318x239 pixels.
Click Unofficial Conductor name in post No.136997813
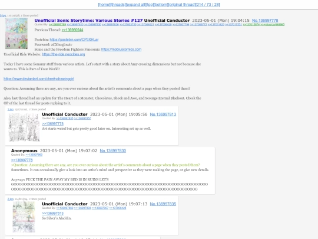coord(65,114)
